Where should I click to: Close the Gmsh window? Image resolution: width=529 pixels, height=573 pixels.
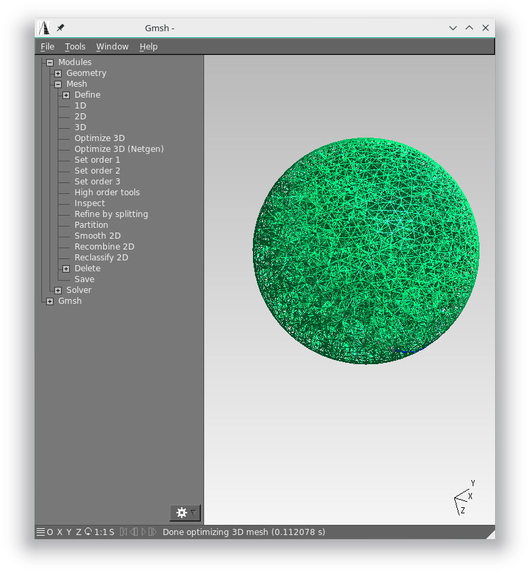[486, 28]
